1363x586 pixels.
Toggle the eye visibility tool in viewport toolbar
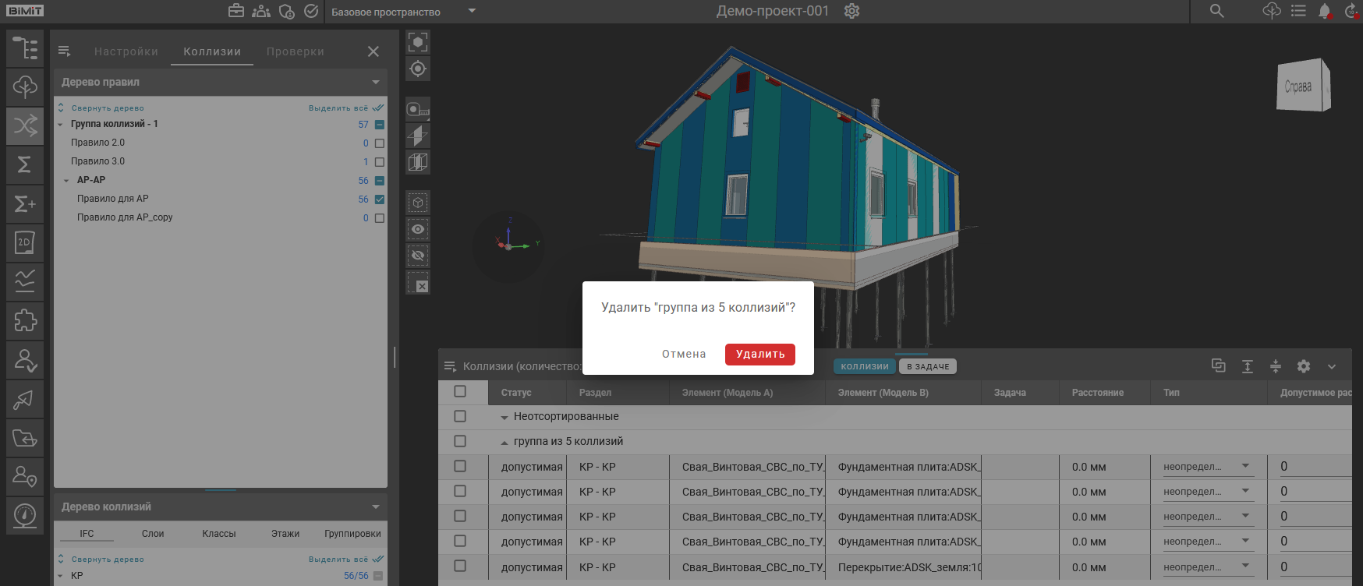point(418,229)
